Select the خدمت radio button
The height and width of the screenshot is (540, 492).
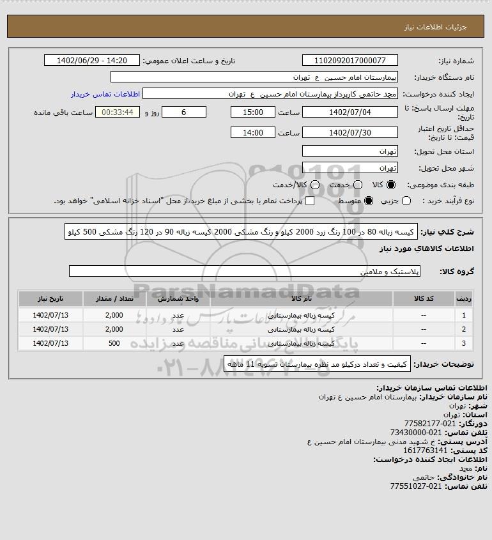(358, 185)
